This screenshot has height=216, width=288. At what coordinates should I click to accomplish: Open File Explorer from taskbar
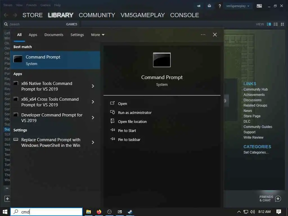tap(89, 212)
